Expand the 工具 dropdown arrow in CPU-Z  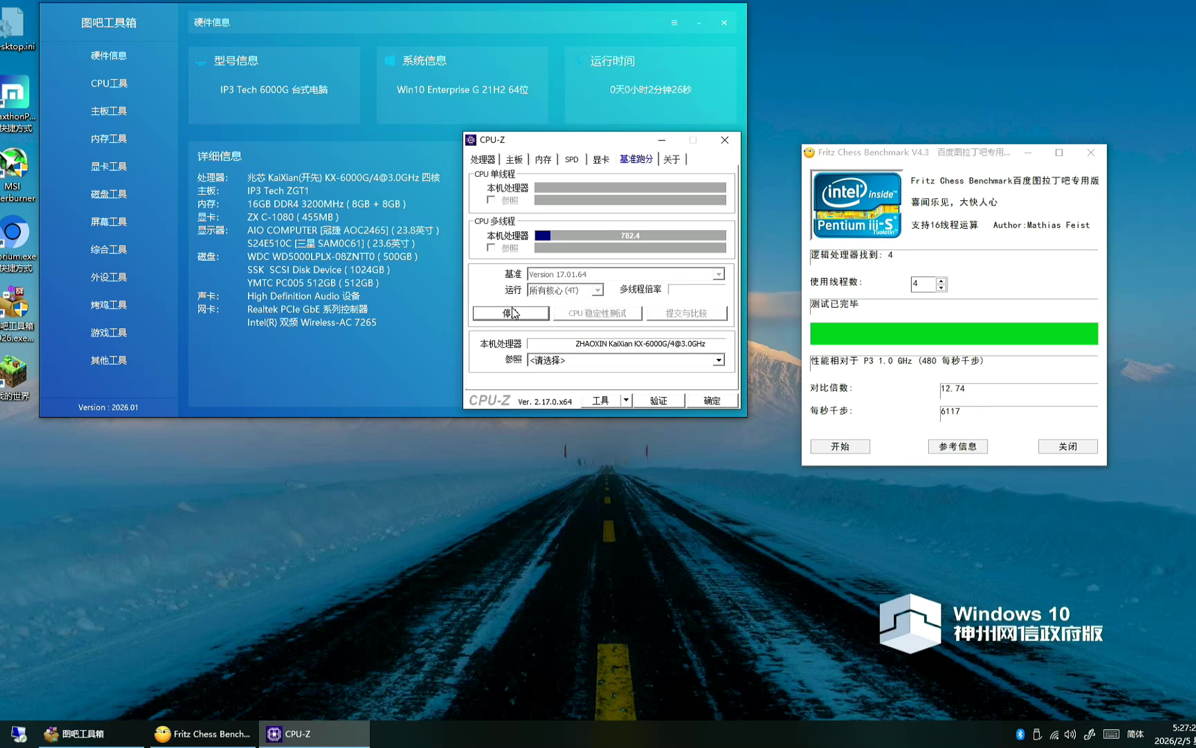click(626, 400)
